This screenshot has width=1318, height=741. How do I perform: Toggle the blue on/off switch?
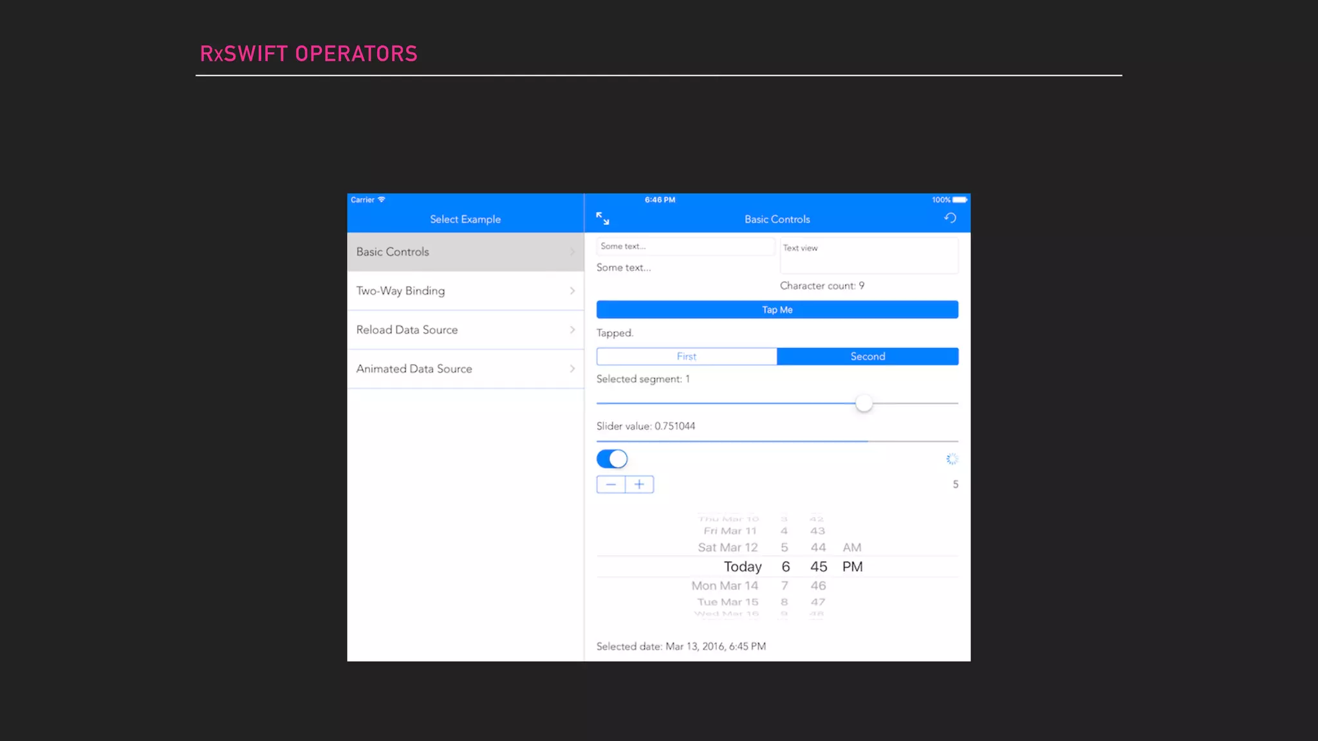[611, 459]
